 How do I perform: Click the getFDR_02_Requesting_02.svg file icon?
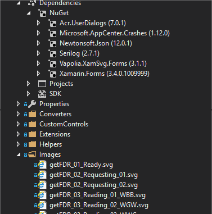point(42,185)
